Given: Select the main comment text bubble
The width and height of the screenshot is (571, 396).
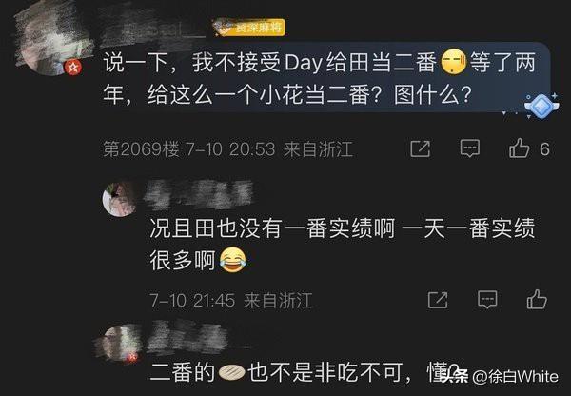Looking at the screenshot, I should point(325,78).
